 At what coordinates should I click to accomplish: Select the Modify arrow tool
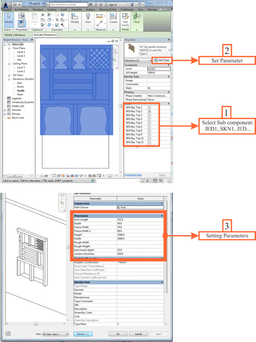[9, 19]
